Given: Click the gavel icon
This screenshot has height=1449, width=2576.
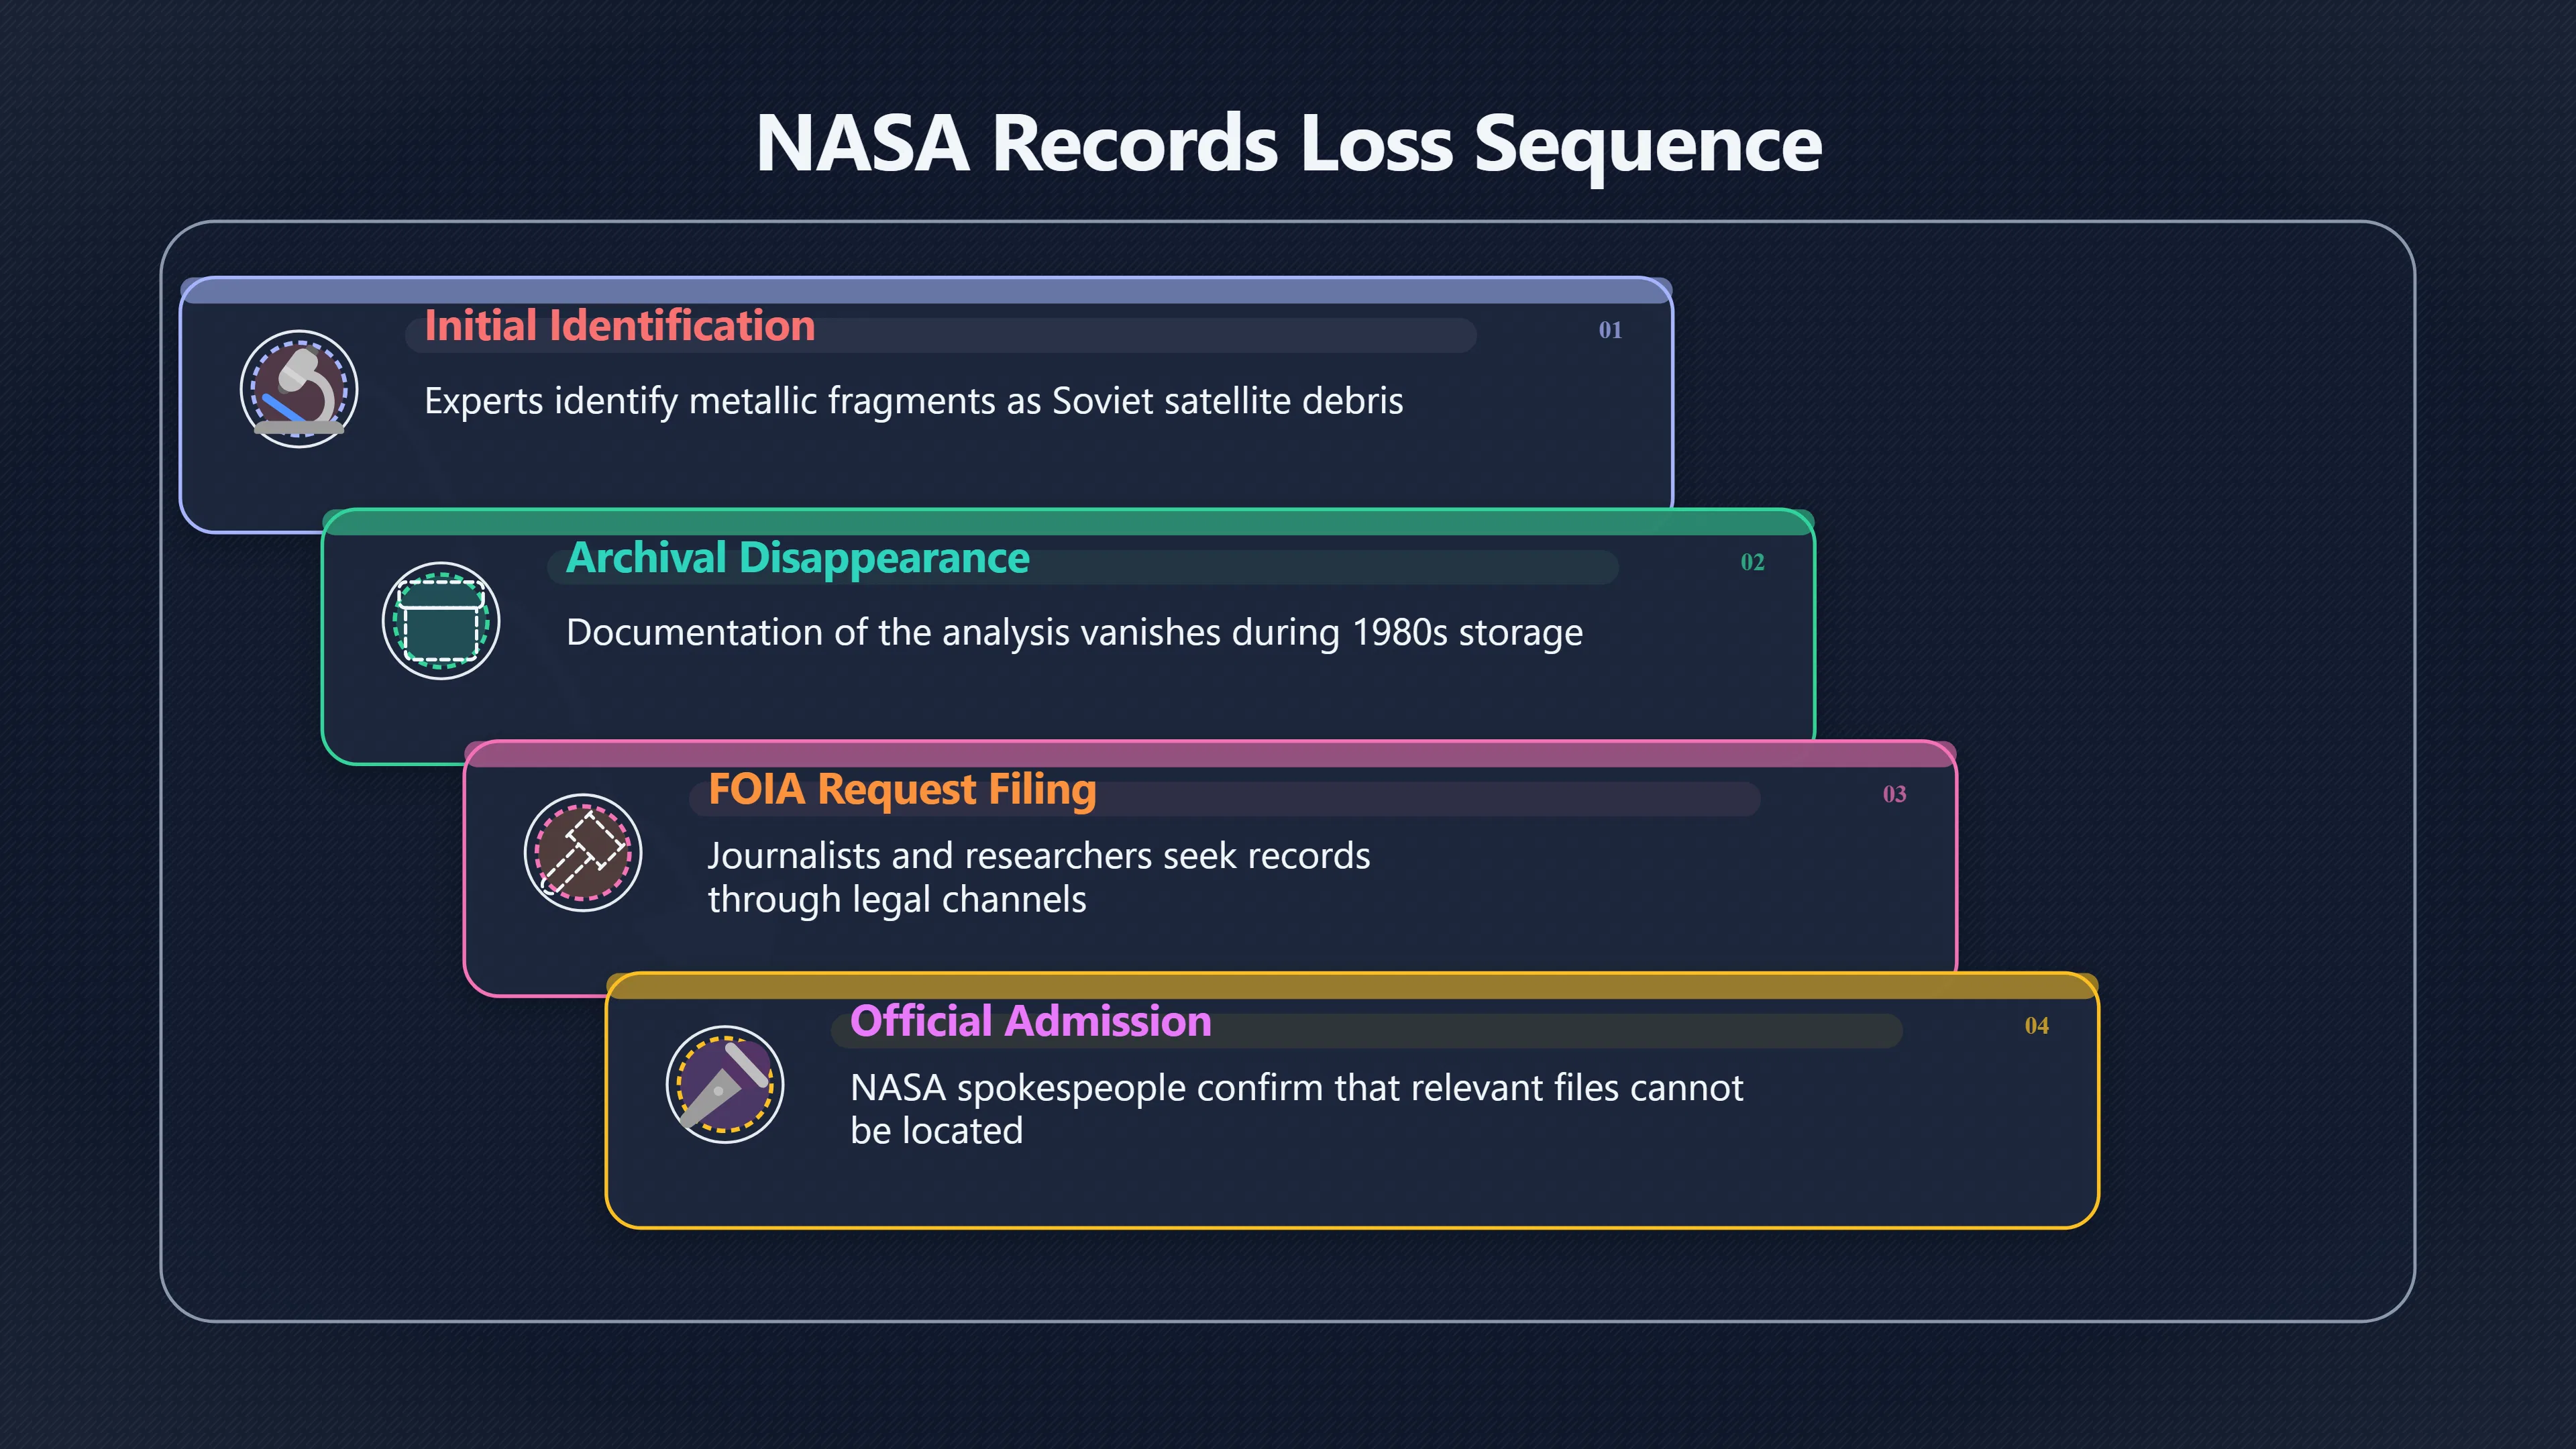Looking at the screenshot, I should coord(583,853).
